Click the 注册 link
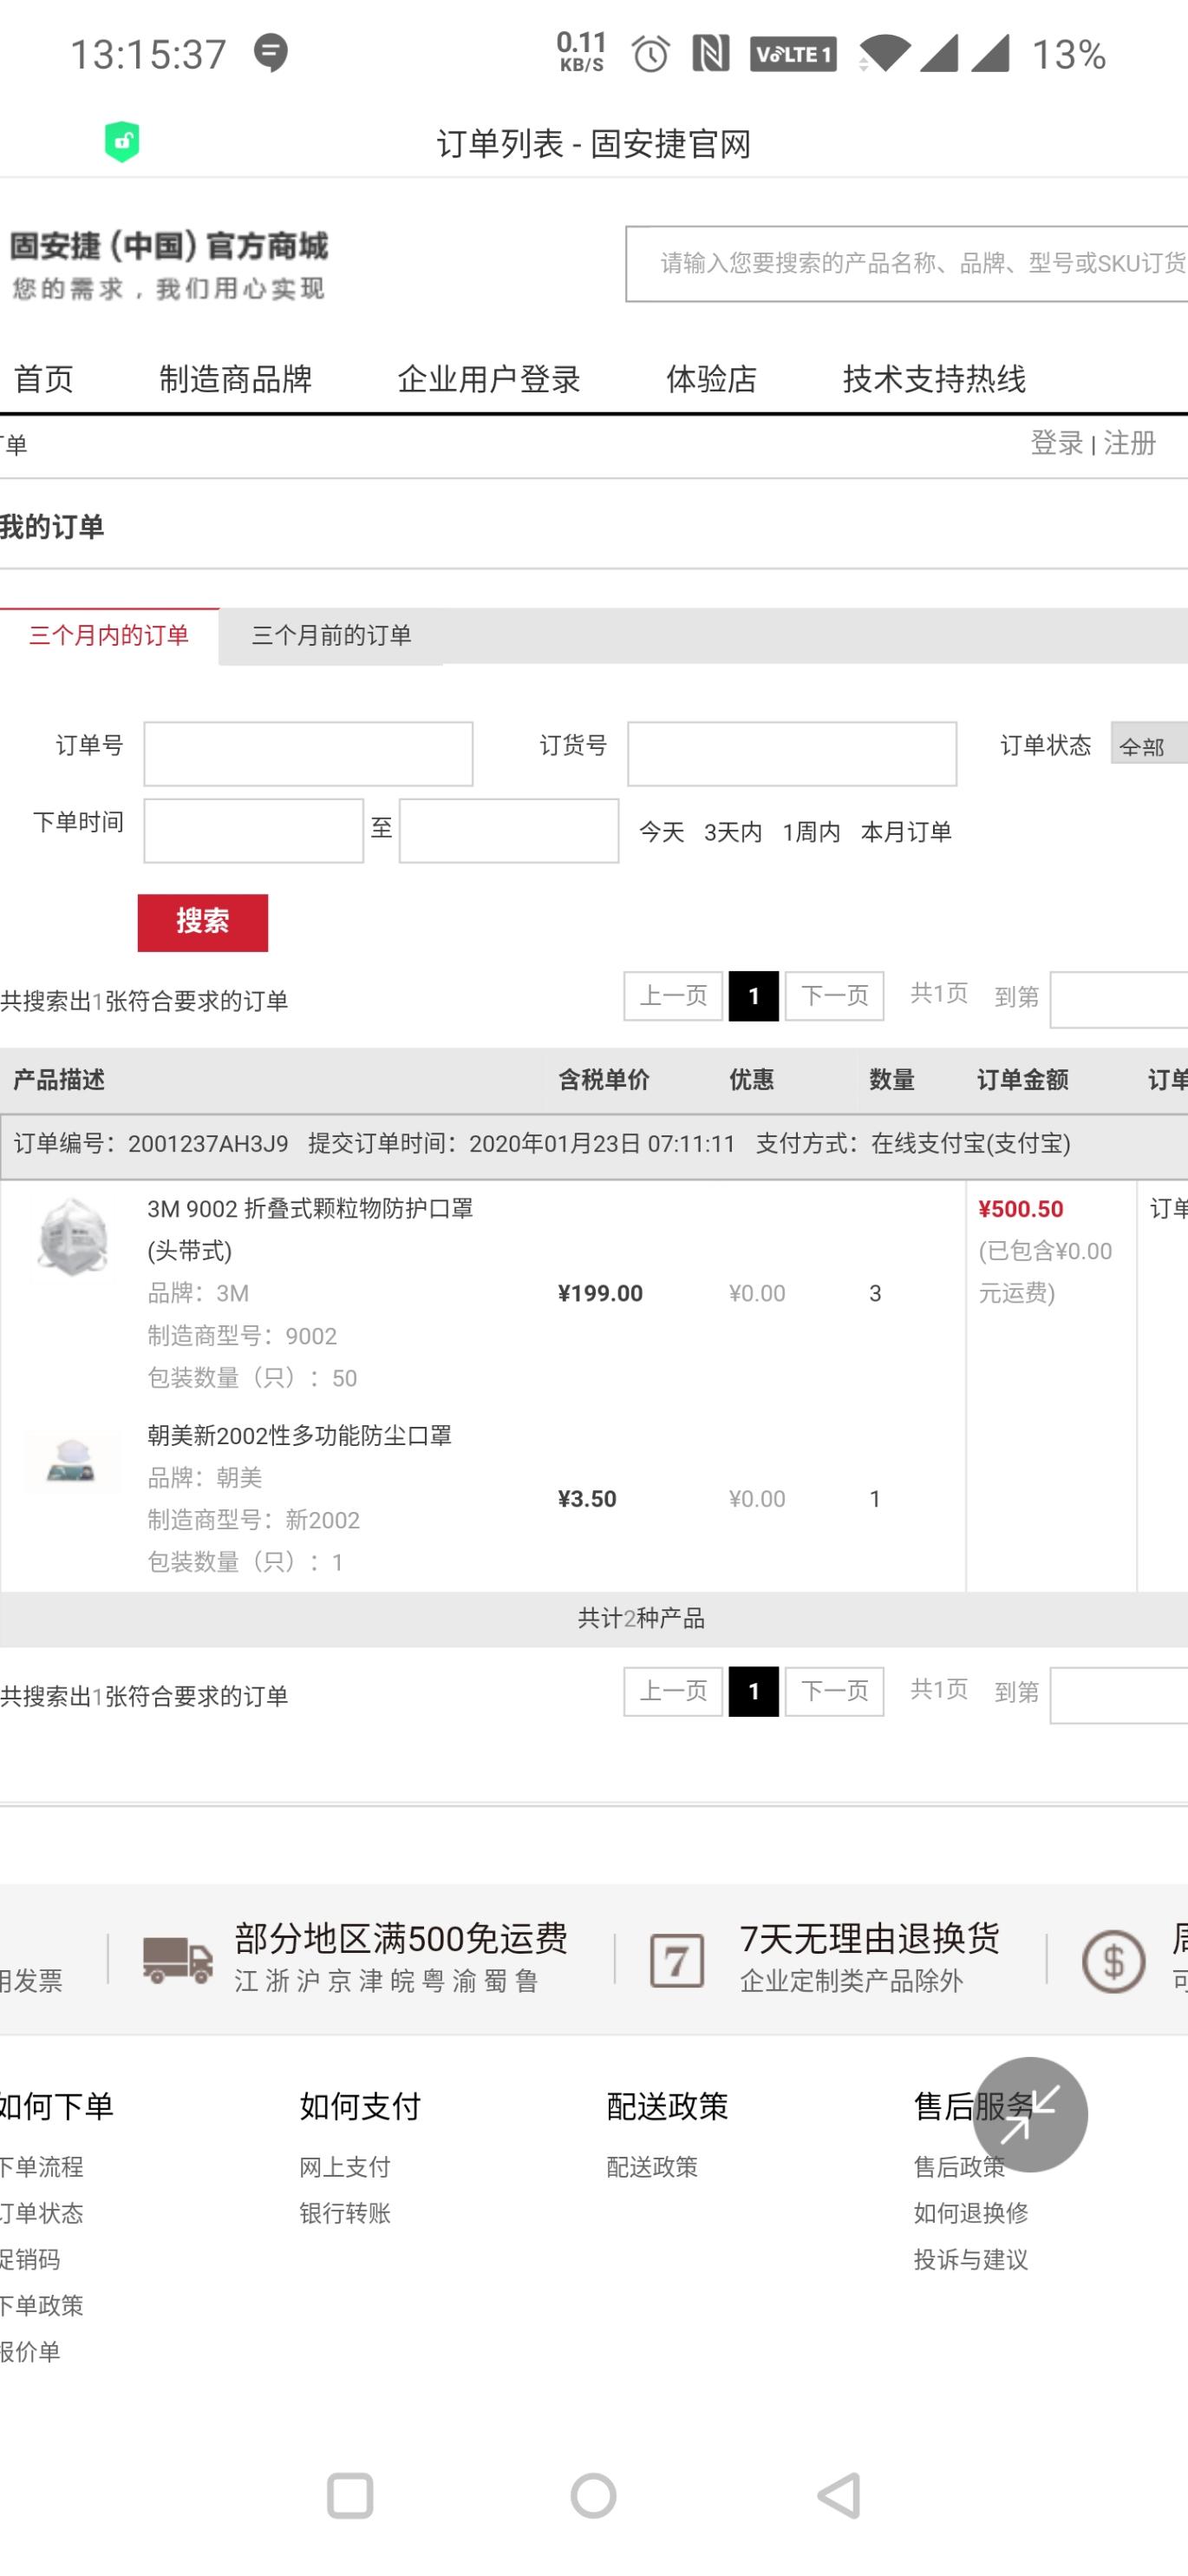The image size is (1188, 2576). 1129,443
